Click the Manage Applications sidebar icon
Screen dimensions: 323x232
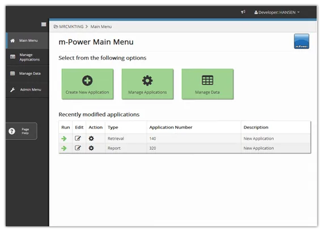(x=12, y=57)
